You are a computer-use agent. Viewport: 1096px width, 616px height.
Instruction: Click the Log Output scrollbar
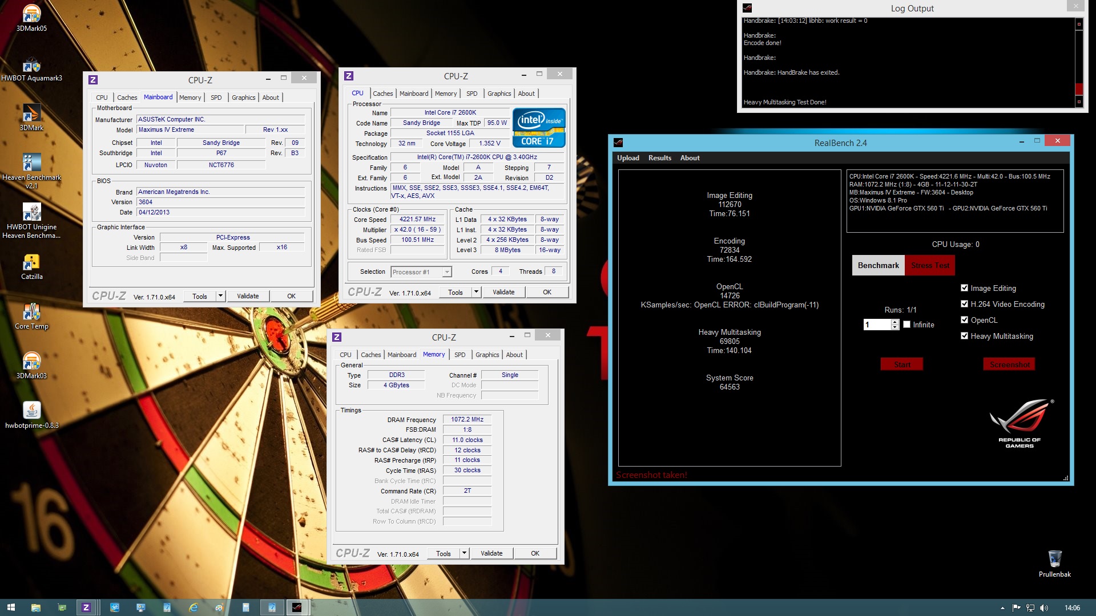pyautogui.click(x=1079, y=63)
